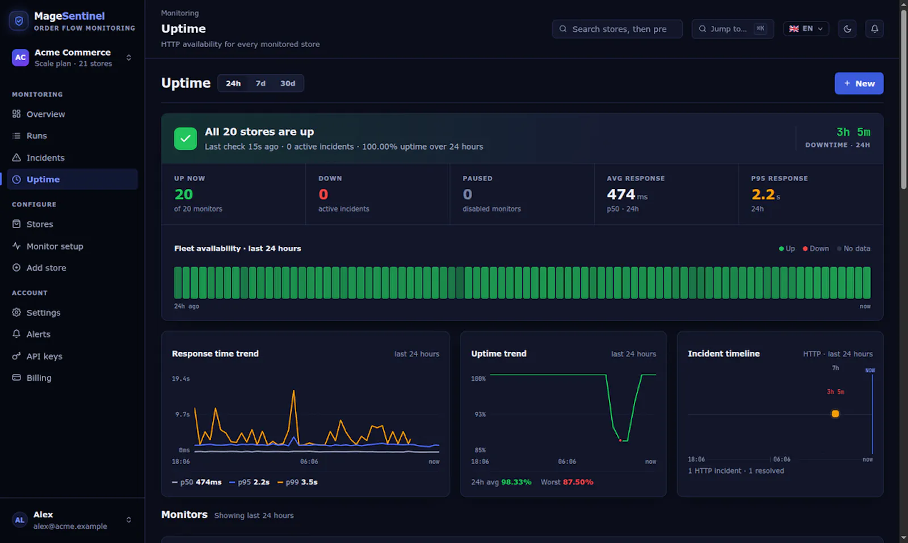Click the Avg Response 474 ms value
908x543 pixels.
click(627, 195)
